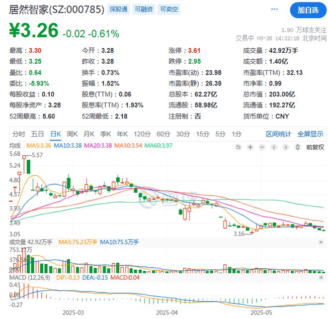Switch to the 周K tab
The height and width of the screenshot is (319, 328).
72,134
